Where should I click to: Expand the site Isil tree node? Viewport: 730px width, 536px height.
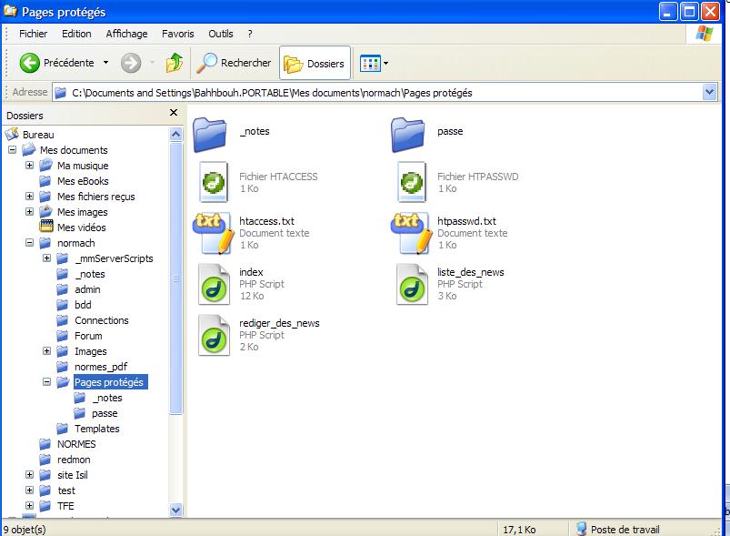29,474
